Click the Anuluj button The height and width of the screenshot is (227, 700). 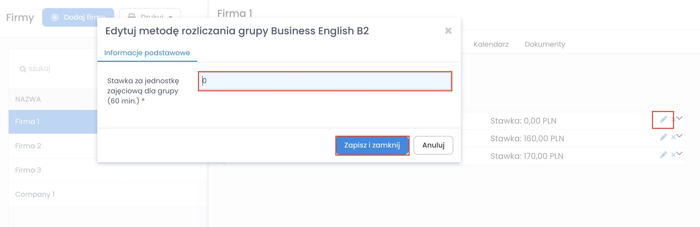[433, 145]
